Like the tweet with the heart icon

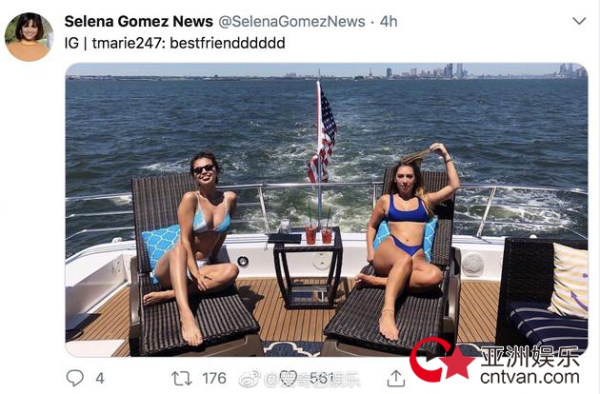click(289, 378)
